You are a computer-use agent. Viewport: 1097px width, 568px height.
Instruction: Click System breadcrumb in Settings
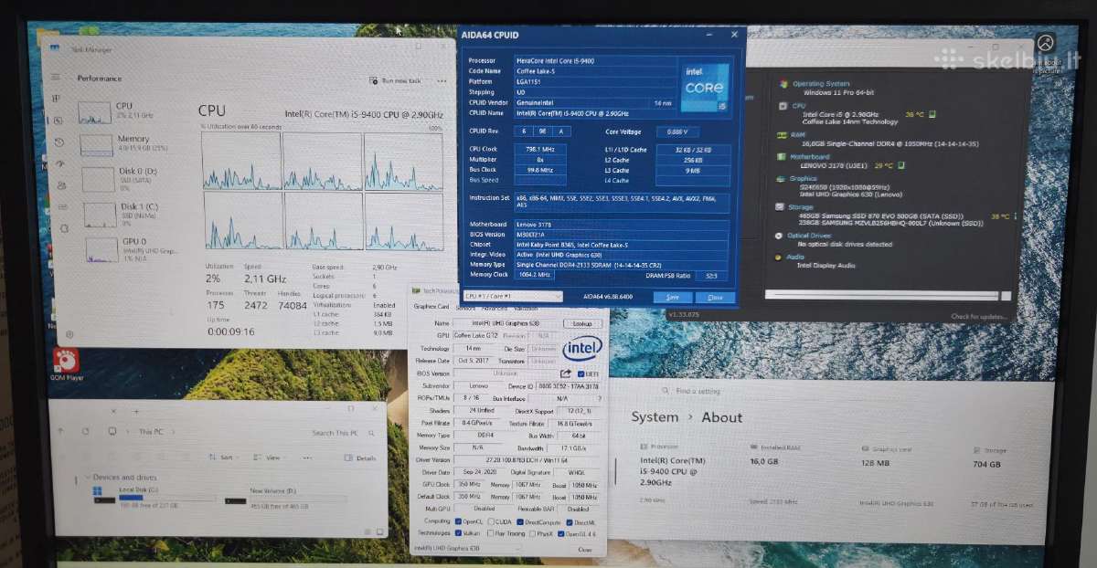[x=655, y=417]
